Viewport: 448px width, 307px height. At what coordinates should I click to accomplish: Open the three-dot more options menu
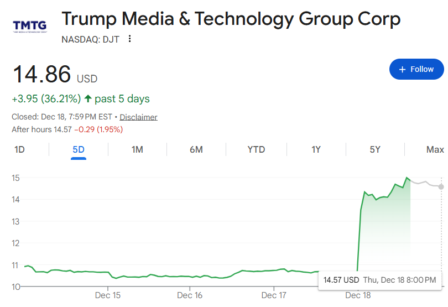coord(130,39)
